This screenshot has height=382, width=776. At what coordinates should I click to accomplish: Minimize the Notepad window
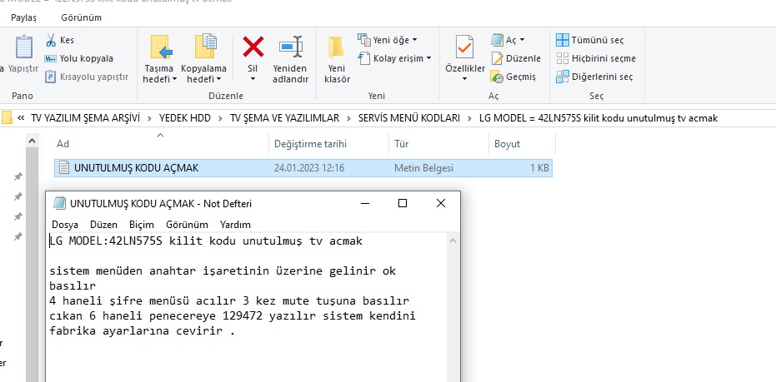365,203
